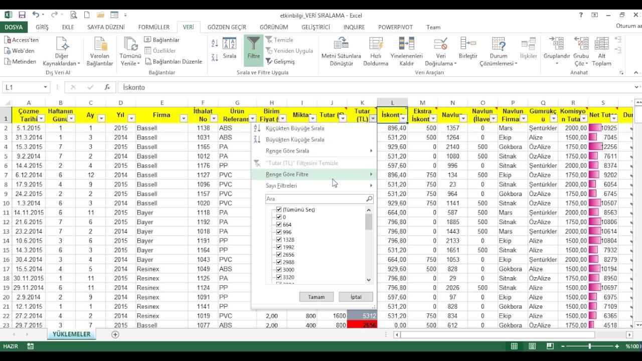Switch to GİRİŞ ribbon tab
Viewport: 642px width, 361px height.
tap(42, 27)
